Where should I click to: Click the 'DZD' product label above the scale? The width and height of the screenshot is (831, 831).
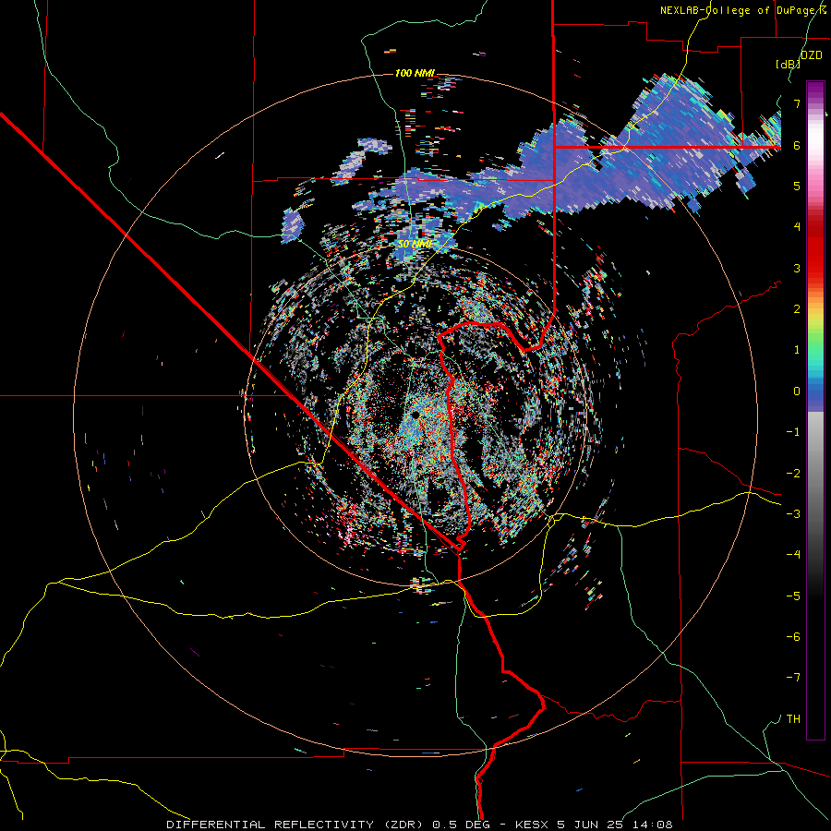(812, 55)
